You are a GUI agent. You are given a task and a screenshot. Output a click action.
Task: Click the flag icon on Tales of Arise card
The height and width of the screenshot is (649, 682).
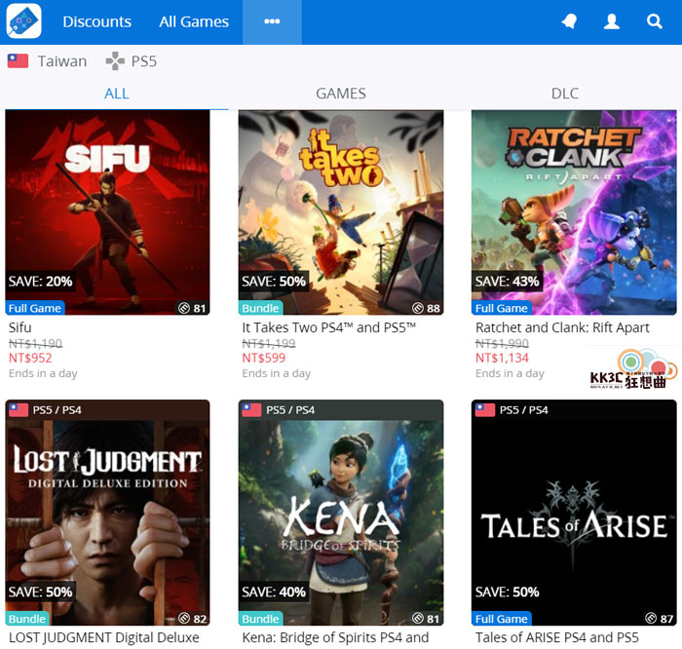tap(484, 409)
